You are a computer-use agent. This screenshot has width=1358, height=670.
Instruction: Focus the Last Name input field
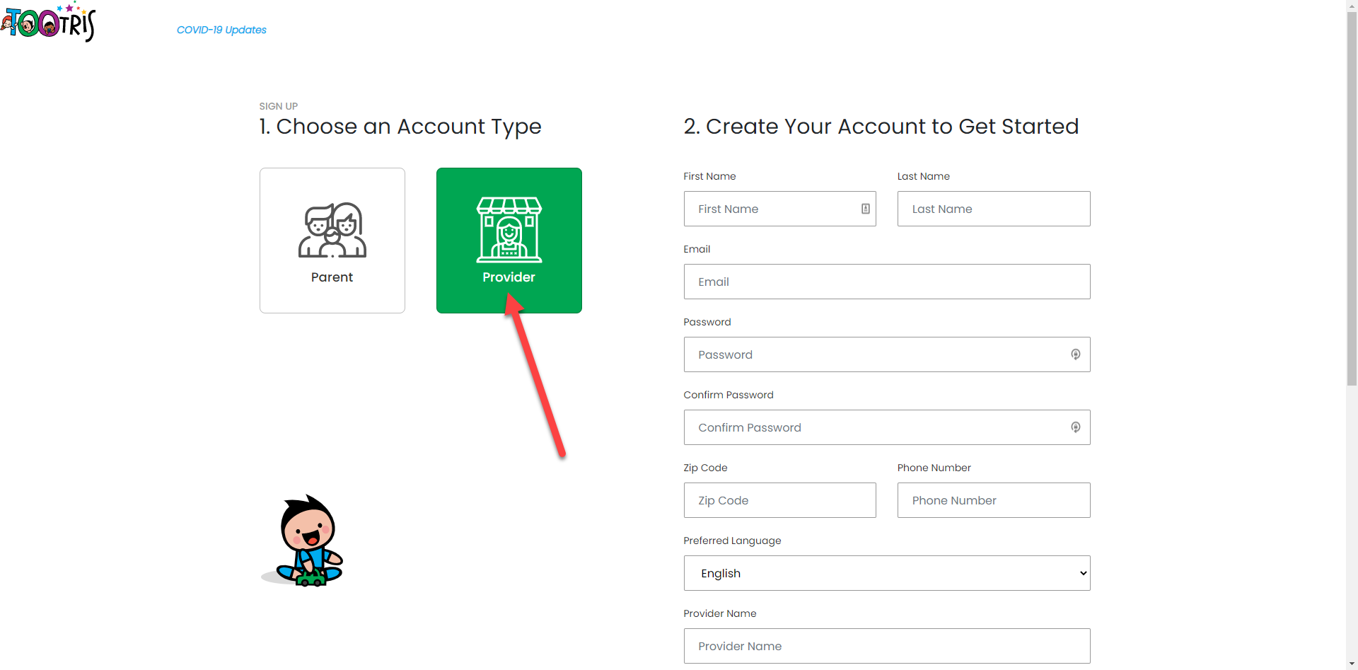[993, 209]
